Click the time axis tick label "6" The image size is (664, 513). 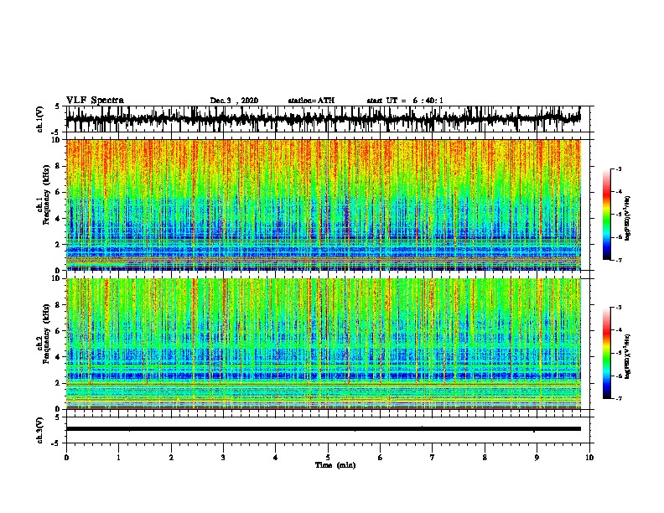coord(381,457)
